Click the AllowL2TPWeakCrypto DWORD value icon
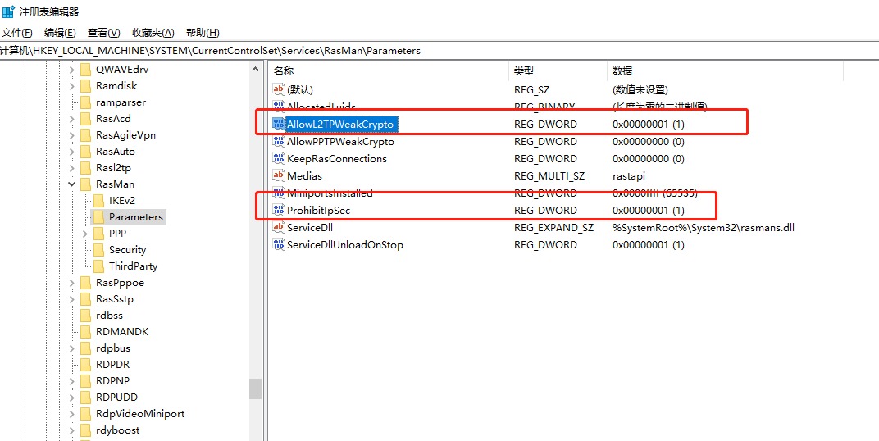The height and width of the screenshot is (441, 879). click(279, 125)
